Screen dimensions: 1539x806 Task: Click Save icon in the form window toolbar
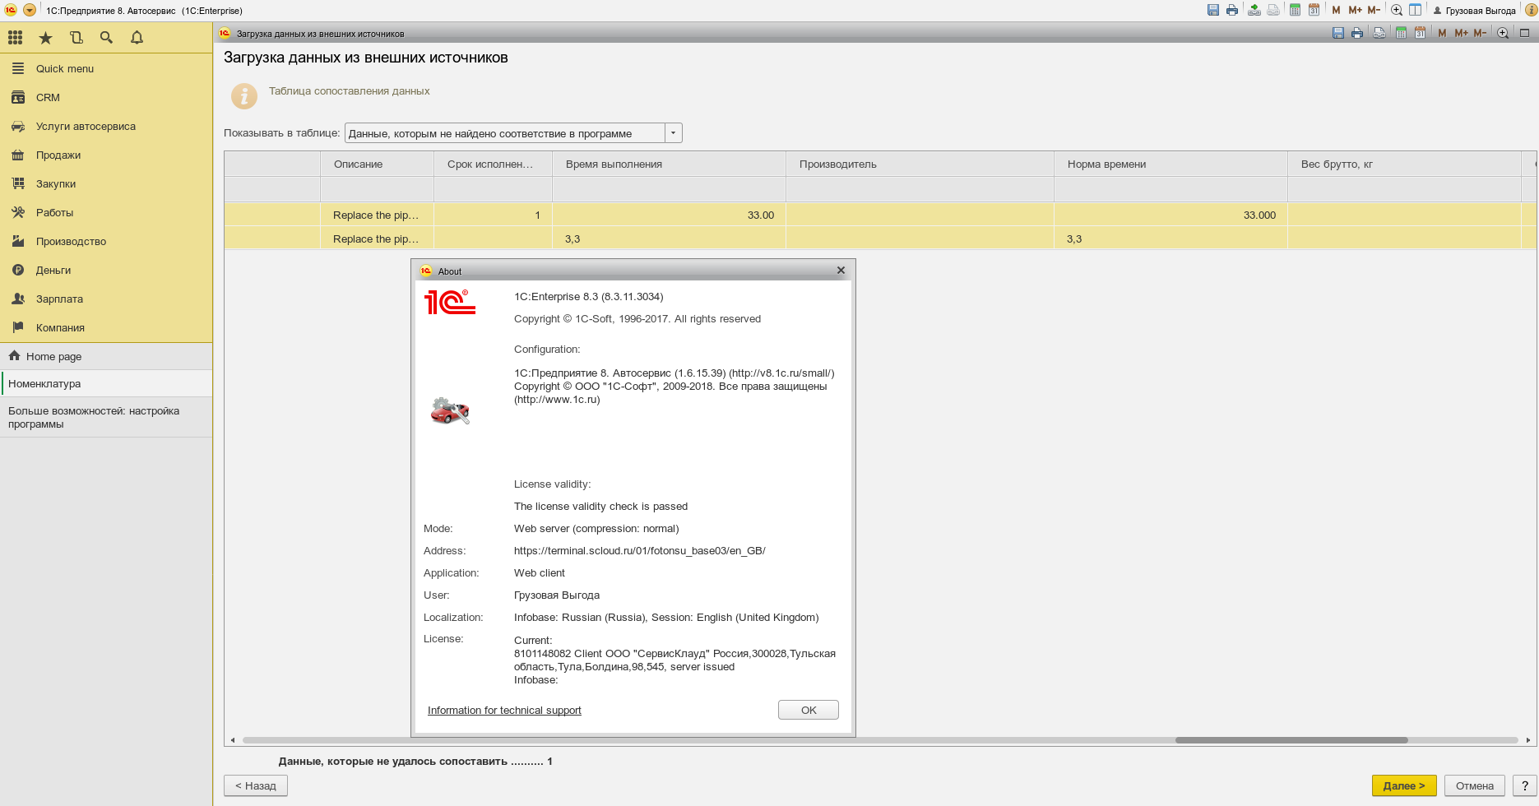point(1338,33)
